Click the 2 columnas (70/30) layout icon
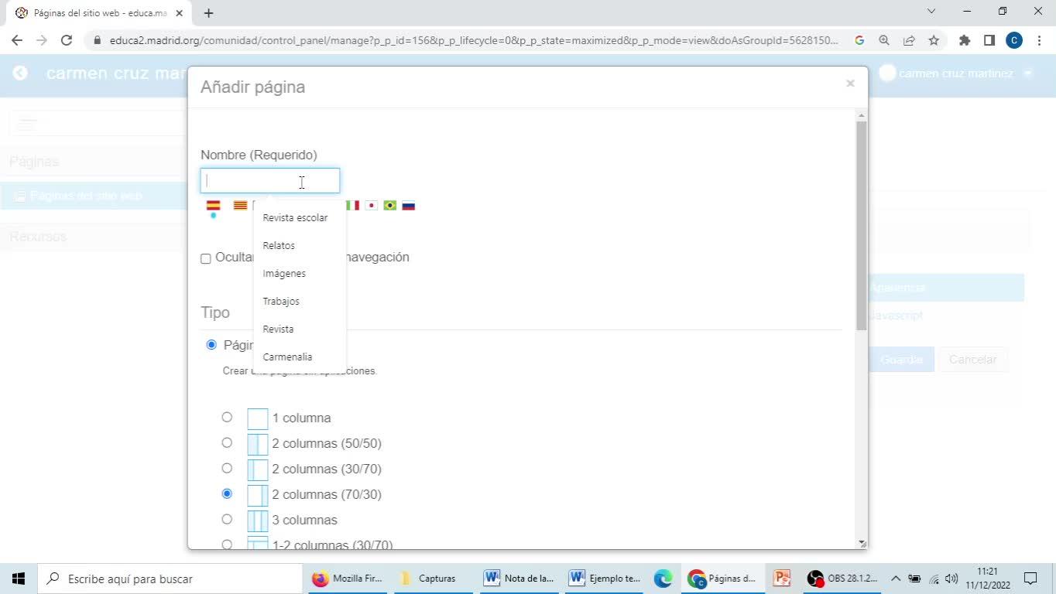The image size is (1056, 594). click(x=258, y=495)
